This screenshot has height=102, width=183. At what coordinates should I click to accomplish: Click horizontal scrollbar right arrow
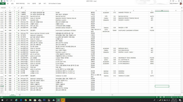pos(180,95)
